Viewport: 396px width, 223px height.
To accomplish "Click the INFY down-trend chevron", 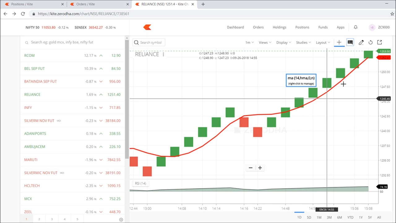I will [101, 108].
